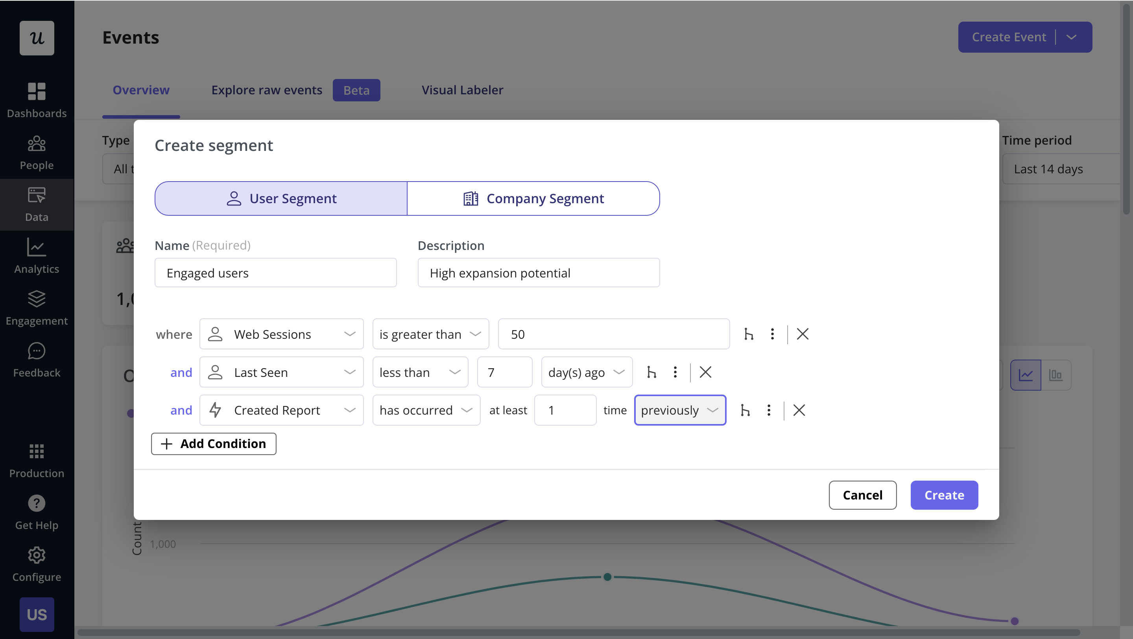
Task: Remove the Last Seen condition
Action: [704, 372]
